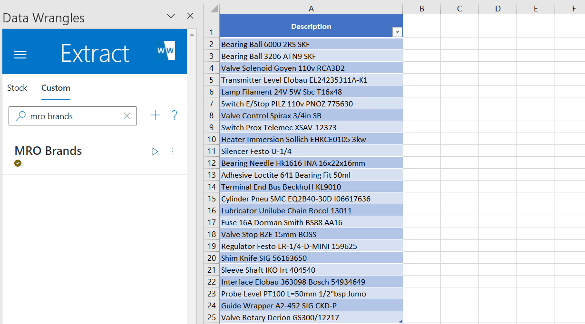
Task: Select cell Adhesive Loctite 641 Bearing Fit
Action: 311,175
